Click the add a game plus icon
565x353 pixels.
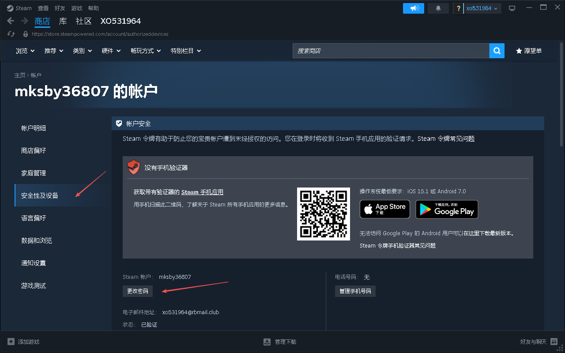coord(11,341)
